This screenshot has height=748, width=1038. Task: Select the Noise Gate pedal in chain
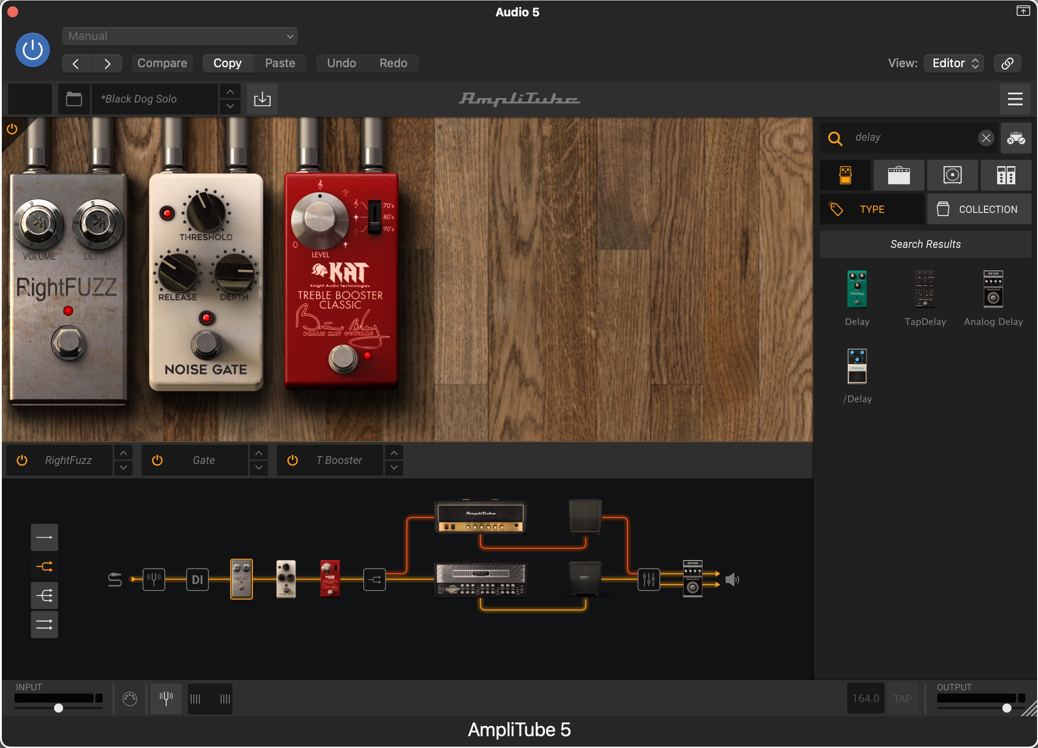tap(286, 579)
